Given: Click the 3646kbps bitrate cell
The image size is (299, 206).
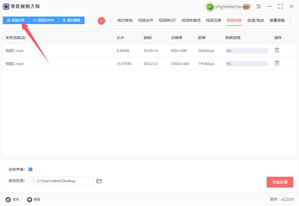Looking at the screenshot, I should (206, 51).
